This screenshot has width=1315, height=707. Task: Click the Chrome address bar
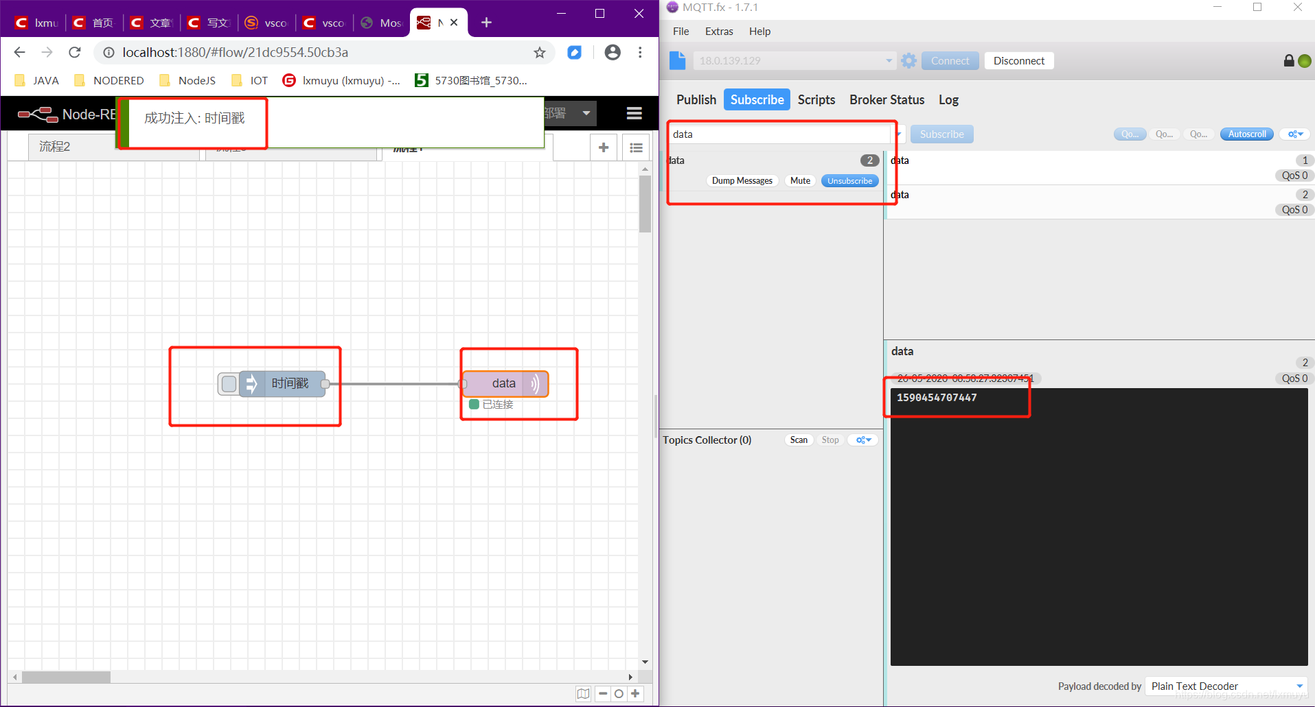(323, 52)
